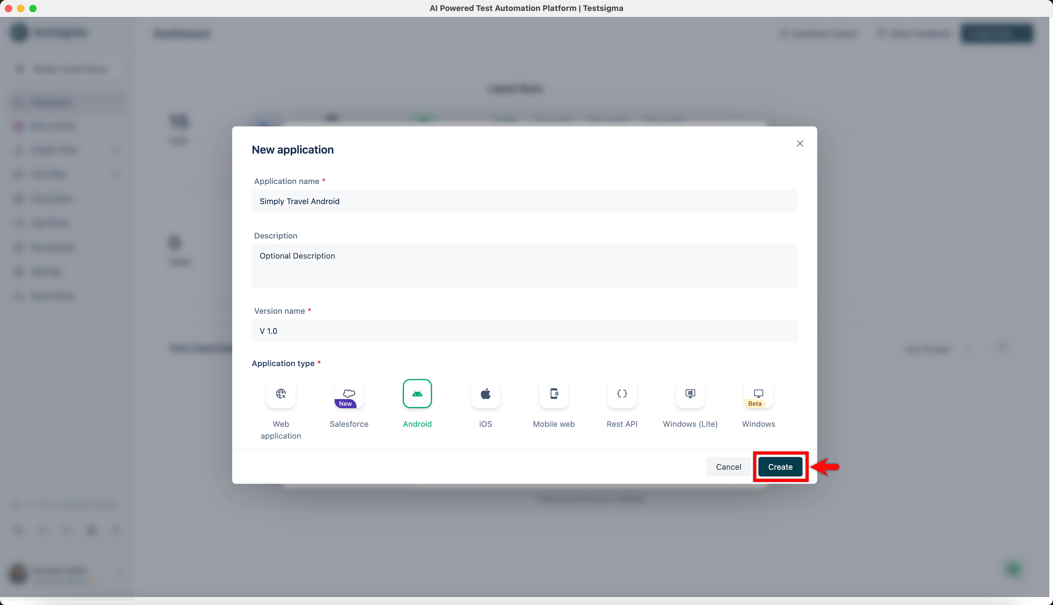This screenshot has height=605, width=1053.
Task: Select the Android robot icon tile
Action: pyautogui.click(x=417, y=394)
